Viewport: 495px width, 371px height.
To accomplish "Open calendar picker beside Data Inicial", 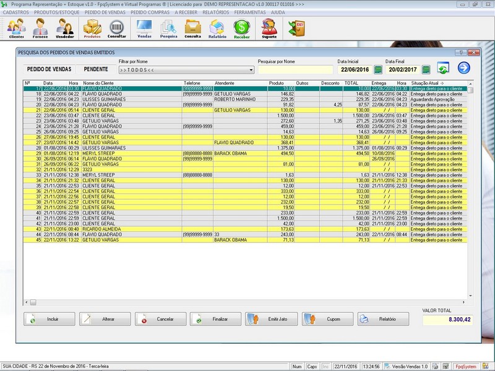I will [378, 69].
